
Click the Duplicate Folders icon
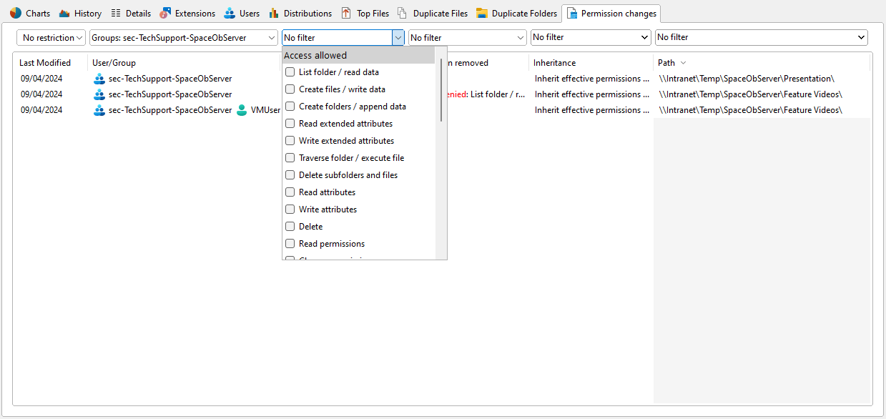click(x=482, y=13)
